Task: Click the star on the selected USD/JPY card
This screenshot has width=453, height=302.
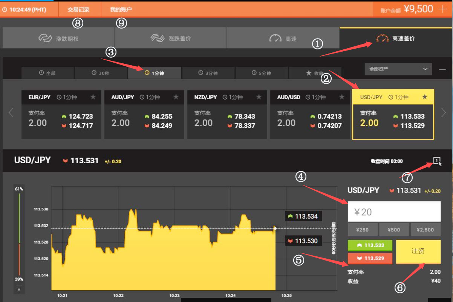Action: click(425, 97)
